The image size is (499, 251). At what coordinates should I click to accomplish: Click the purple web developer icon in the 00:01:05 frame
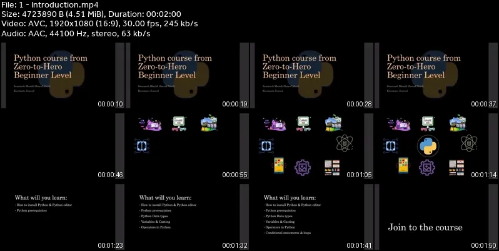tap(275, 124)
